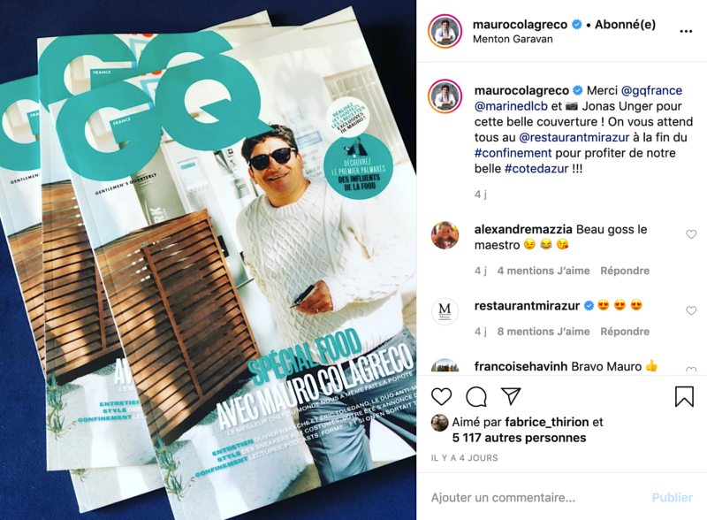Like alexandremazzia's comment heart
Screen dimensions: 707x520
pos(691,234)
